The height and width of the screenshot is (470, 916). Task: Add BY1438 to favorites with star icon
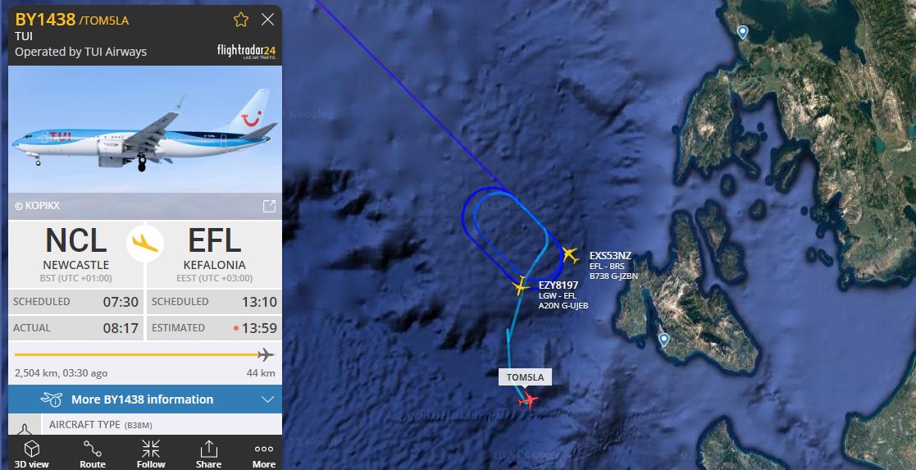click(x=240, y=20)
